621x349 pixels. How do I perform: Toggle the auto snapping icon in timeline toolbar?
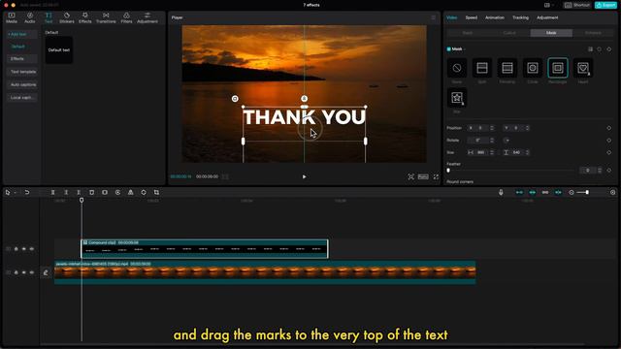(x=533, y=192)
